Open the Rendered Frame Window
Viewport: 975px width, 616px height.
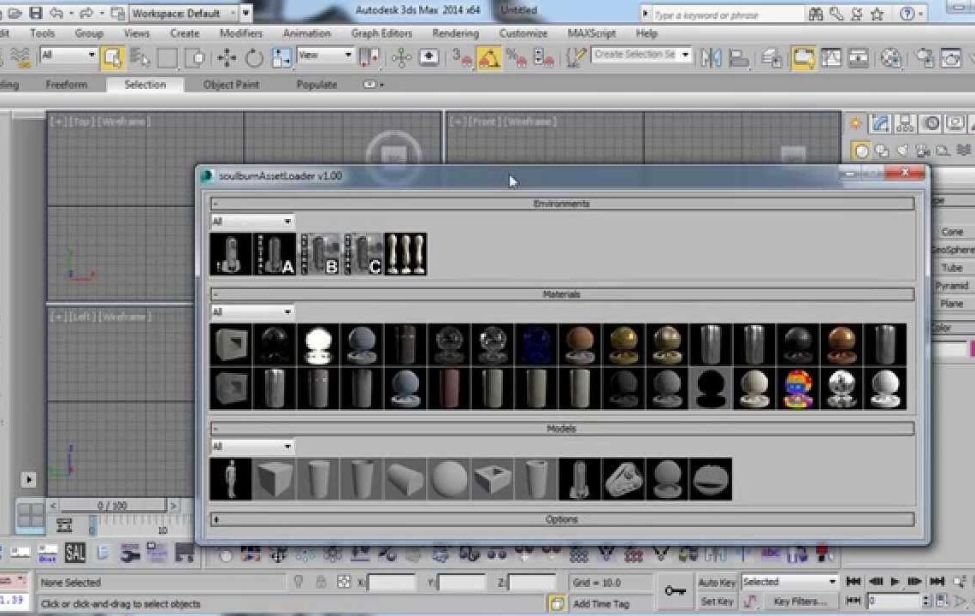[x=950, y=58]
